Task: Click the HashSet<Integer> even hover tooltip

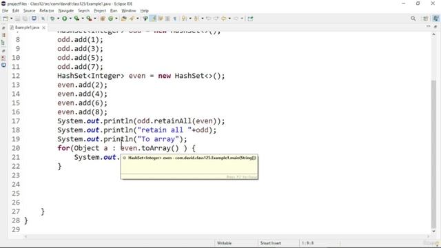Action: pos(189,167)
